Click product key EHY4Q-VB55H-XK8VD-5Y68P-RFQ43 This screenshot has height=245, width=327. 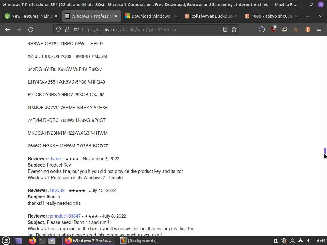point(66,82)
